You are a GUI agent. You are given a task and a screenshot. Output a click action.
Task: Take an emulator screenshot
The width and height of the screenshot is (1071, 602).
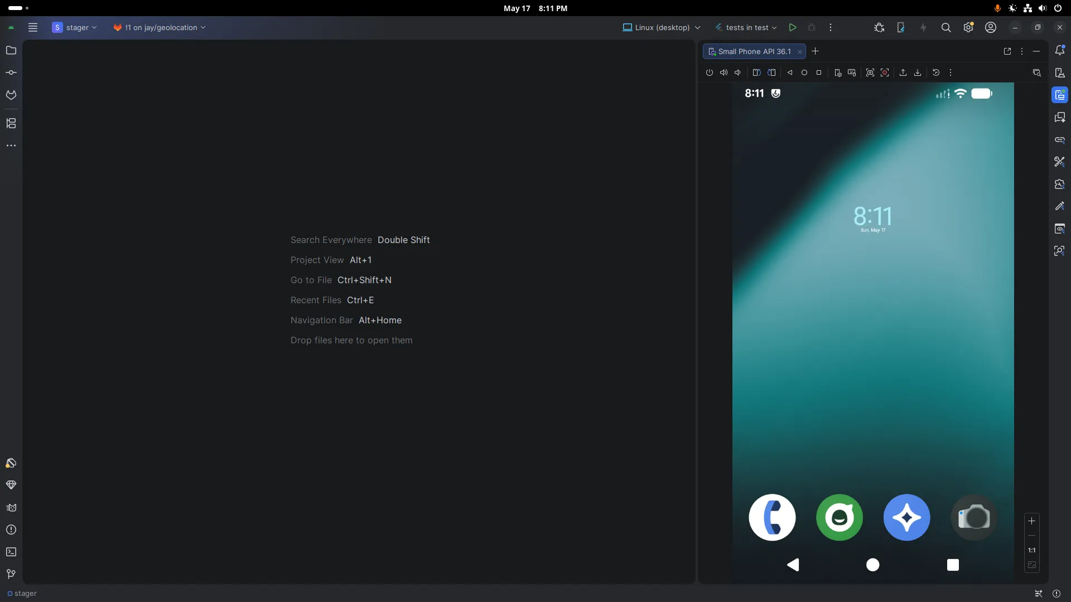click(x=870, y=72)
